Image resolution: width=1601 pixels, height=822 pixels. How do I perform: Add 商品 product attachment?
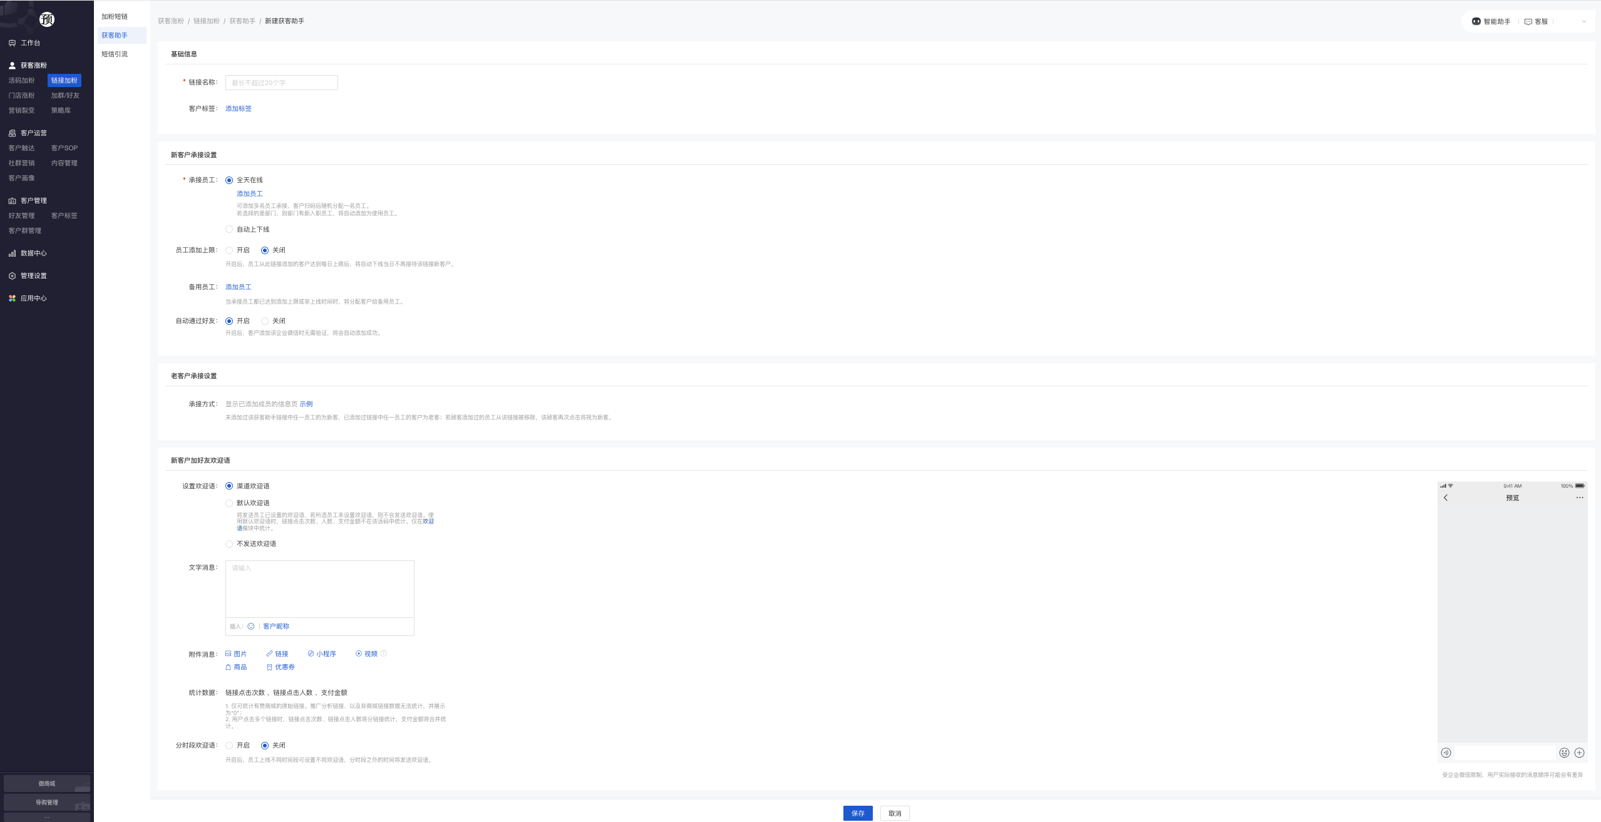236,667
